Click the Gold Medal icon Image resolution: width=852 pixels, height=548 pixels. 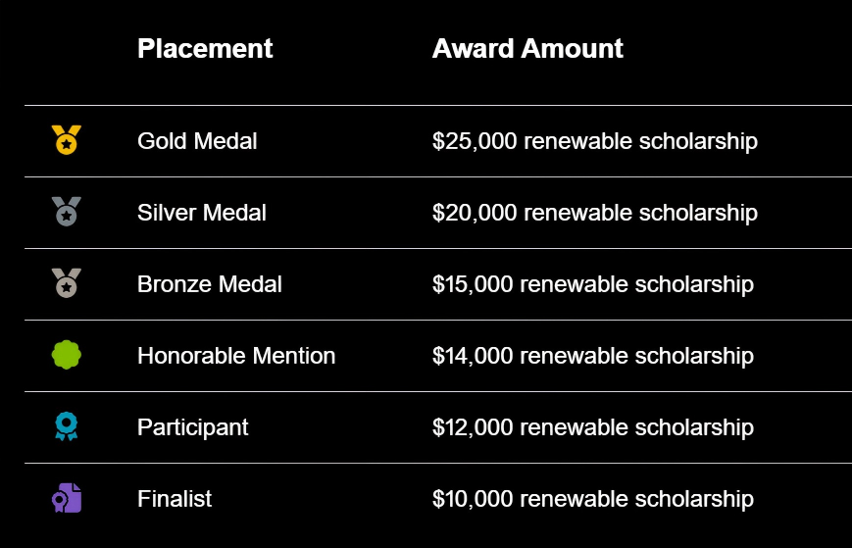(67, 140)
